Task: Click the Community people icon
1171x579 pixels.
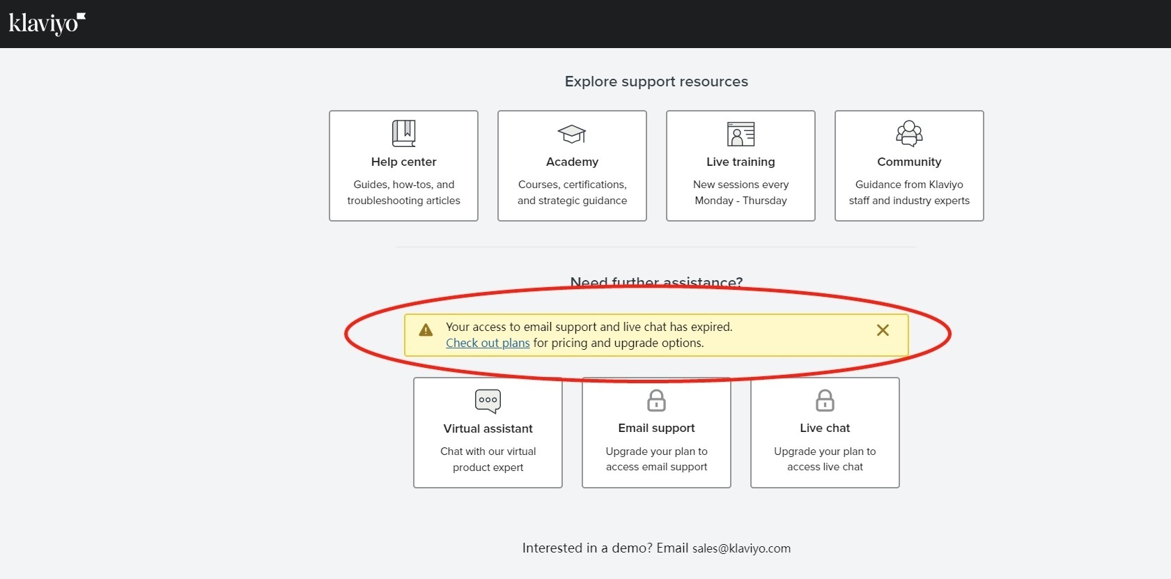Action: point(909,134)
